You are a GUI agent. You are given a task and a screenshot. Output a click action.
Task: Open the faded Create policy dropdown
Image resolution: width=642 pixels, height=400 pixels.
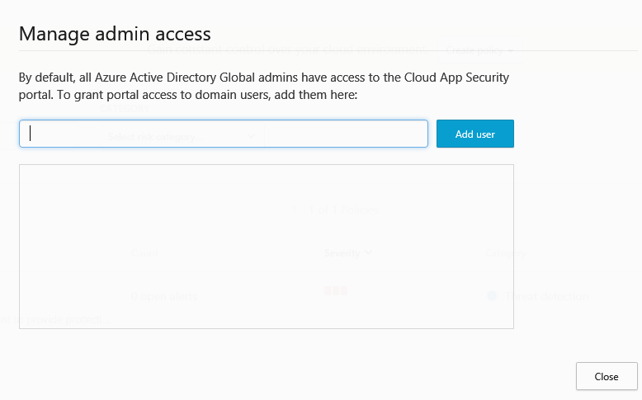point(479,50)
